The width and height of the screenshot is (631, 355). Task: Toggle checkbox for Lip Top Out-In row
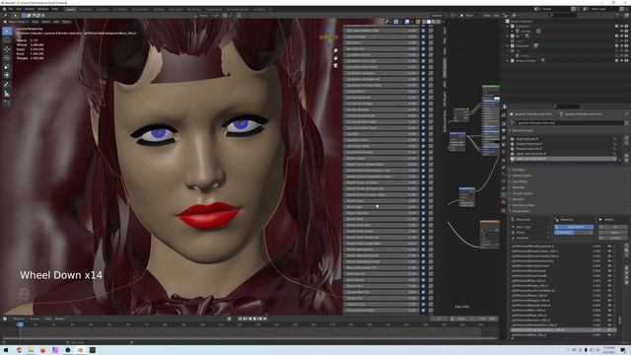423,92
